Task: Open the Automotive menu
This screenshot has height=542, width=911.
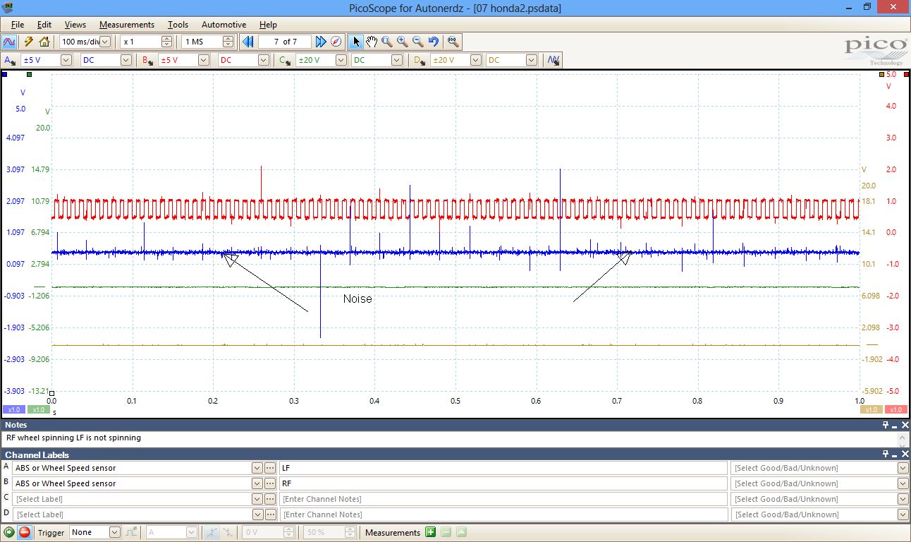Action: pos(224,25)
